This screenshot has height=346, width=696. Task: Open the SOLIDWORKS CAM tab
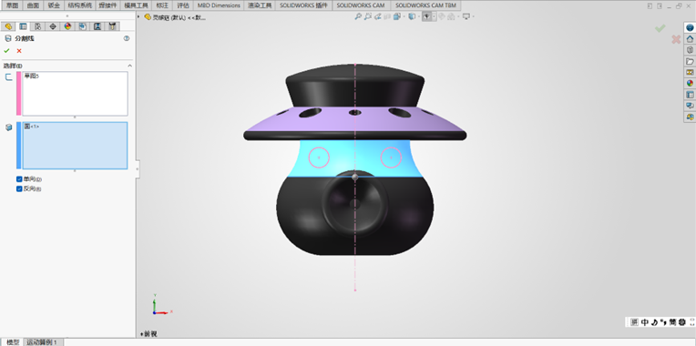361,5
